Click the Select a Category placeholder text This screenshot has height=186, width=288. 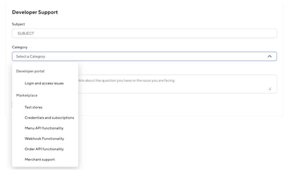tap(31, 56)
